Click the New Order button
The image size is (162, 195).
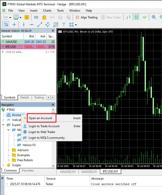pos(111,17)
